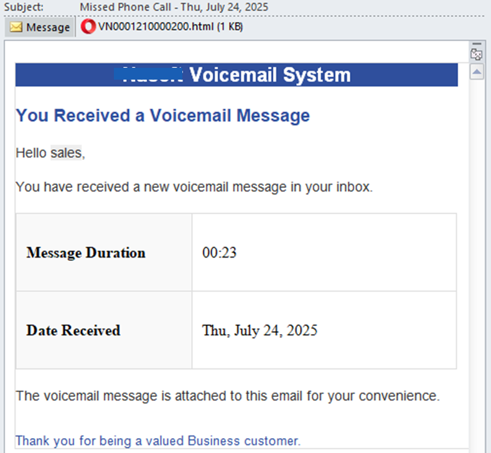Click the "voicemail message is attached" sentence

(227, 396)
